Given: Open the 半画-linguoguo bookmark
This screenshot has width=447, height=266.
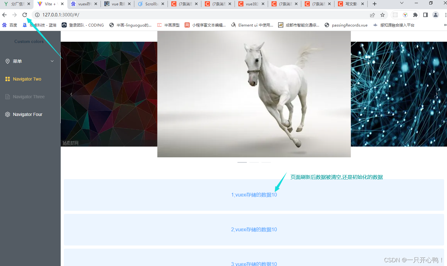Looking at the screenshot, I should pyautogui.click(x=130, y=25).
